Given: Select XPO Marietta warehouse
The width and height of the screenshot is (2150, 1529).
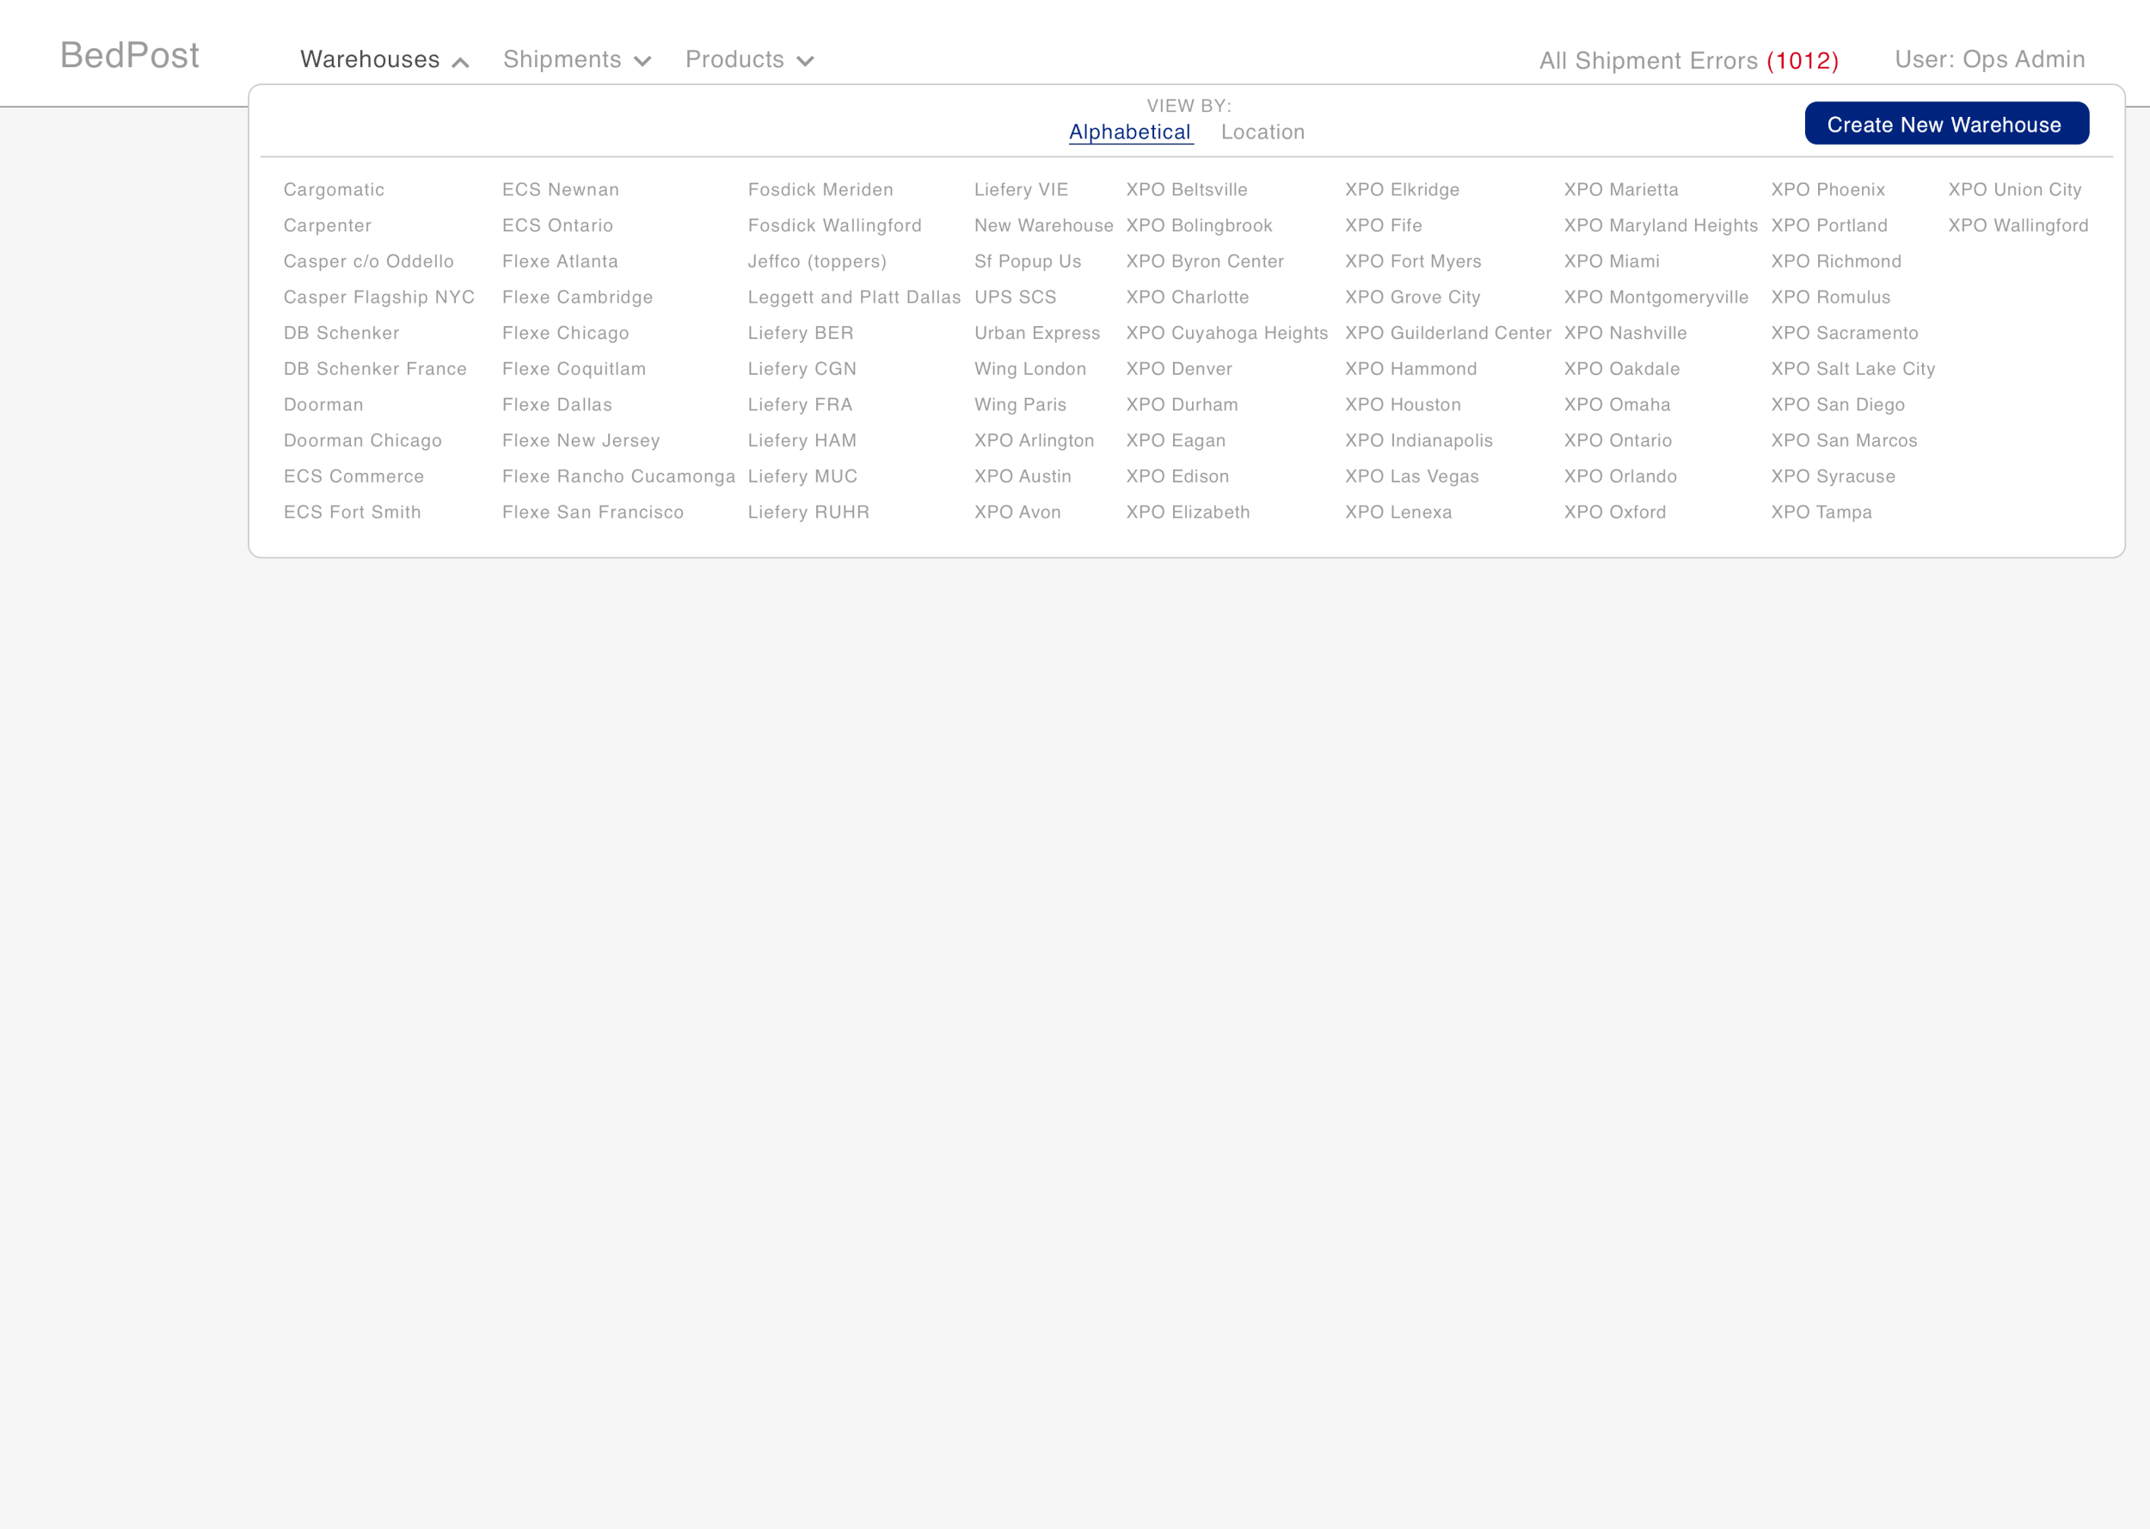Looking at the screenshot, I should 1621,189.
